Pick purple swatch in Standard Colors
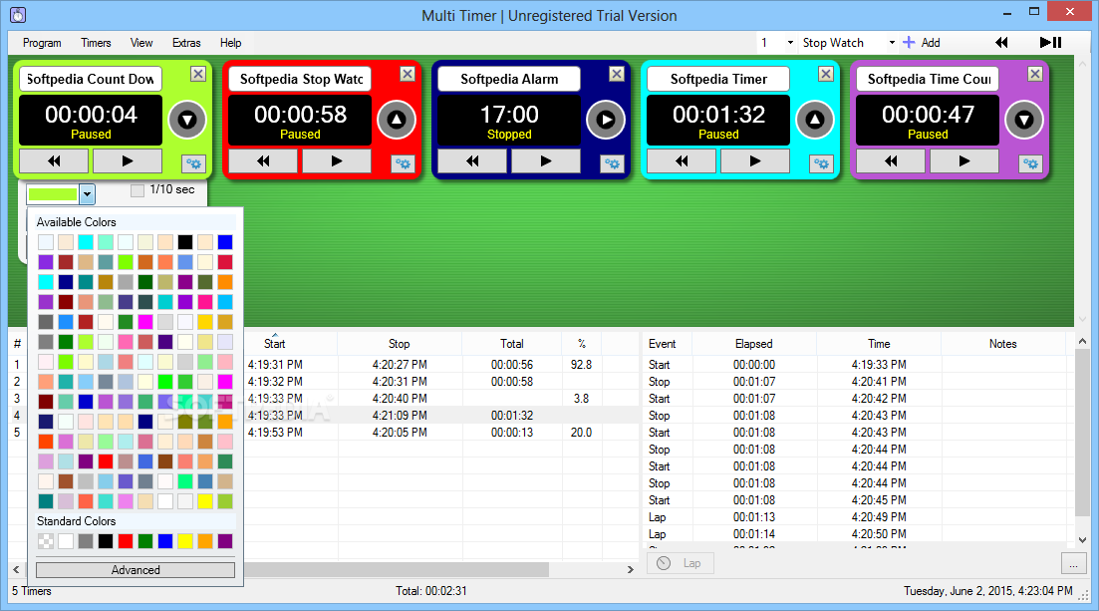The width and height of the screenshot is (1099, 611). [x=225, y=541]
